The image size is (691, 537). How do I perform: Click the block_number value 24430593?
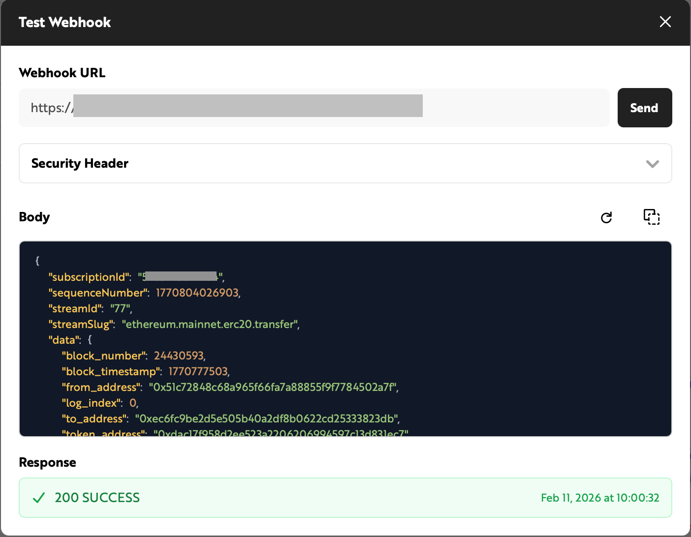coord(179,356)
